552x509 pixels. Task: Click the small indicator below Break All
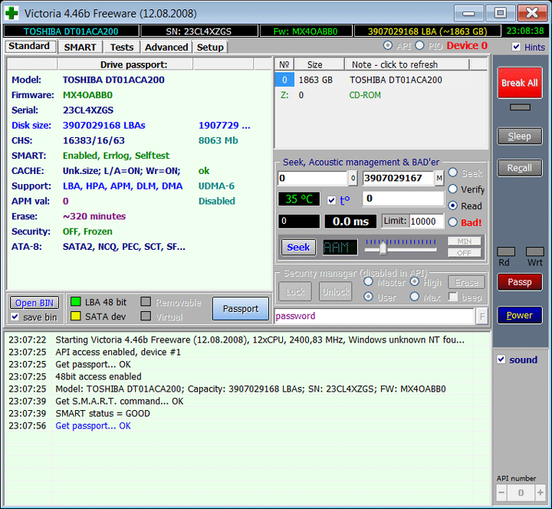pyautogui.click(x=520, y=107)
